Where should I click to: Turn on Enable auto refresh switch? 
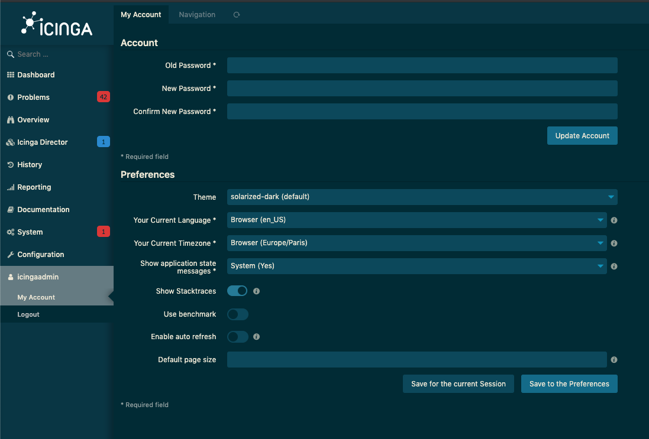pos(238,336)
